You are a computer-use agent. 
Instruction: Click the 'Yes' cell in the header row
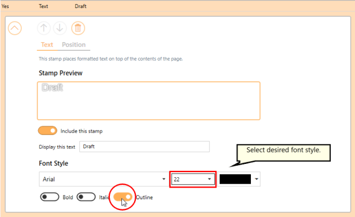tap(5, 6)
